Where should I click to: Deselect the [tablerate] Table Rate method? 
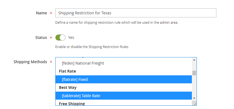click(x=124, y=96)
